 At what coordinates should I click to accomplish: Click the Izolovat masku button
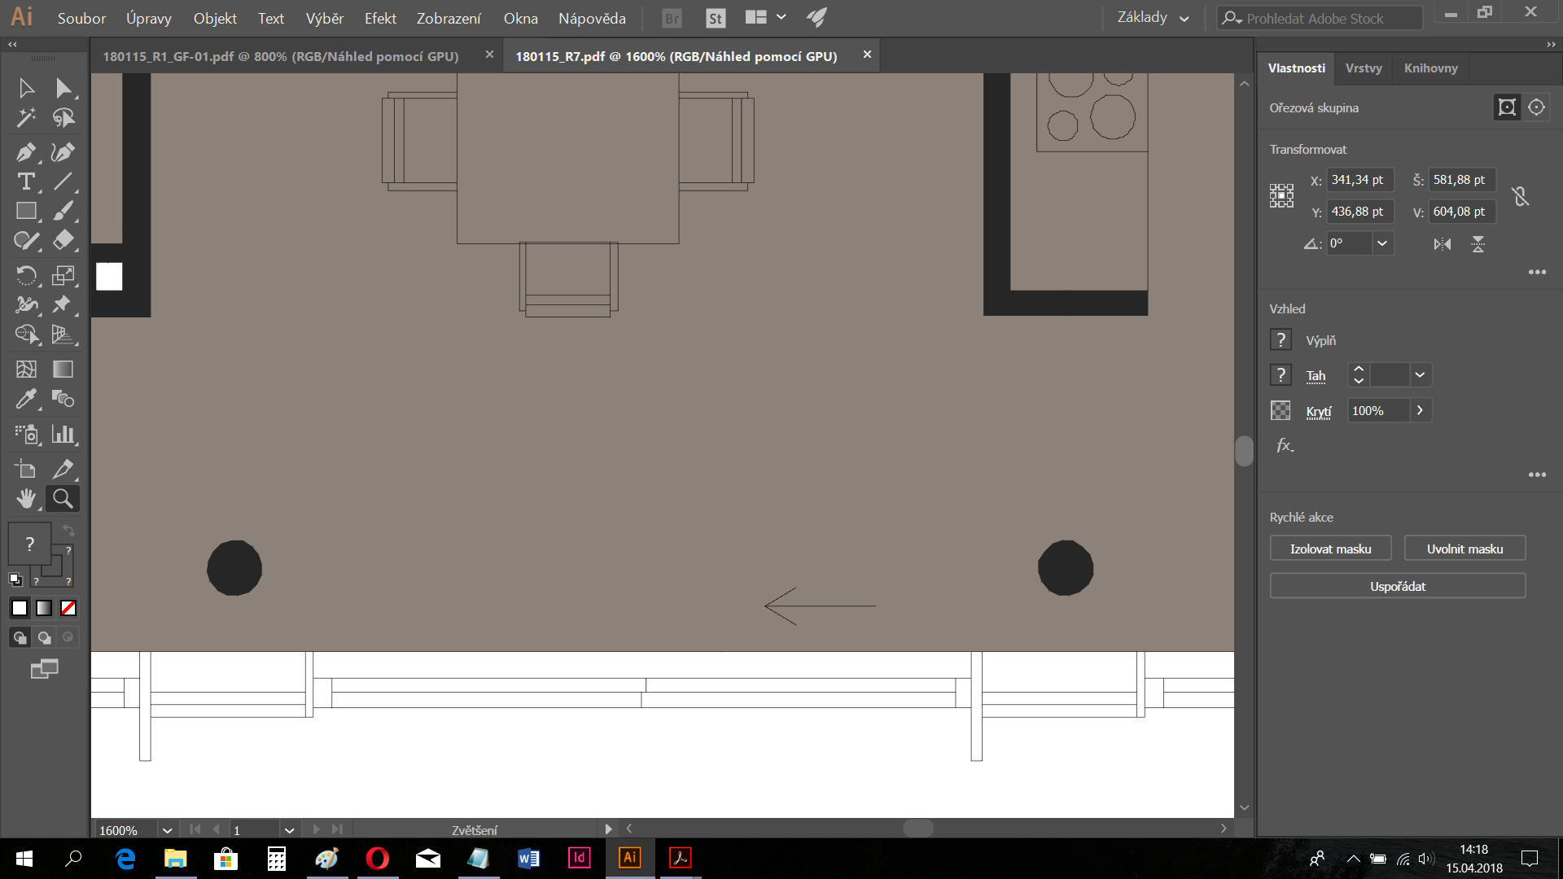(x=1331, y=549)
